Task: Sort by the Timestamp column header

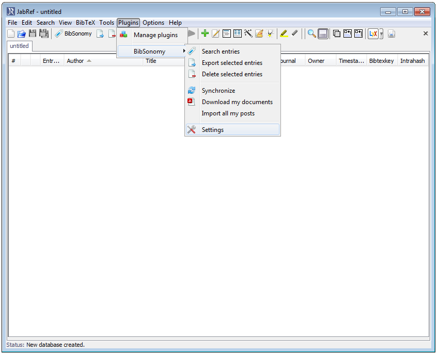Action: pyautogui.click(x=351, y=61)
